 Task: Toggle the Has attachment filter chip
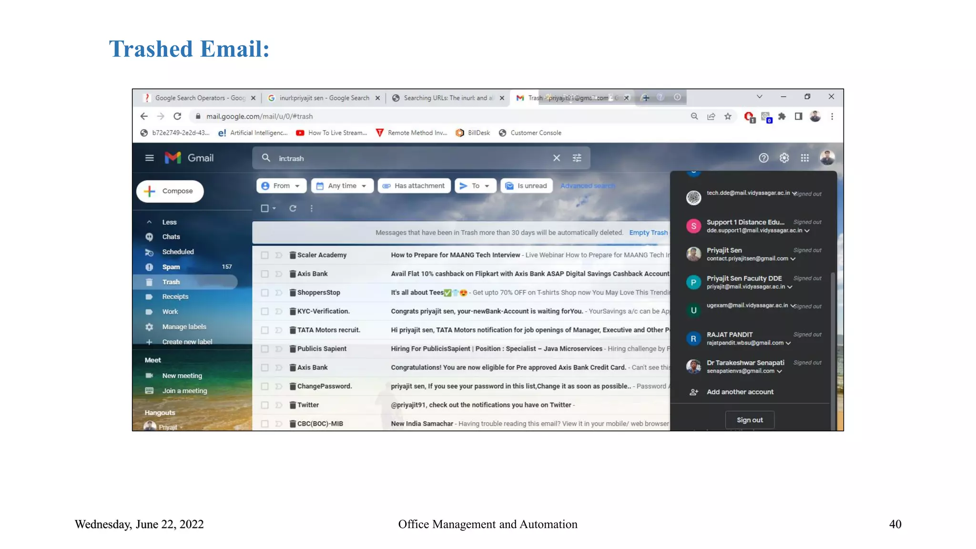point(414,186)
